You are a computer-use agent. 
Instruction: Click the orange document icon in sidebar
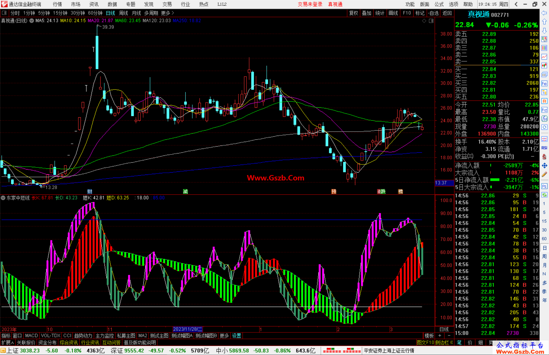544,101
